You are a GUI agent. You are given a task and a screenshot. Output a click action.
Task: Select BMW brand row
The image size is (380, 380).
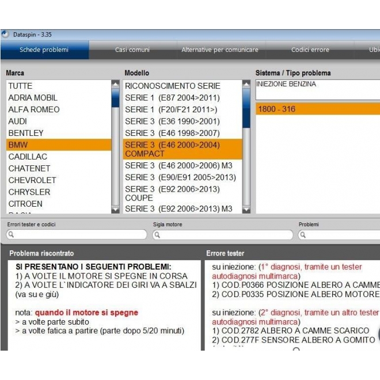point(59,145)
